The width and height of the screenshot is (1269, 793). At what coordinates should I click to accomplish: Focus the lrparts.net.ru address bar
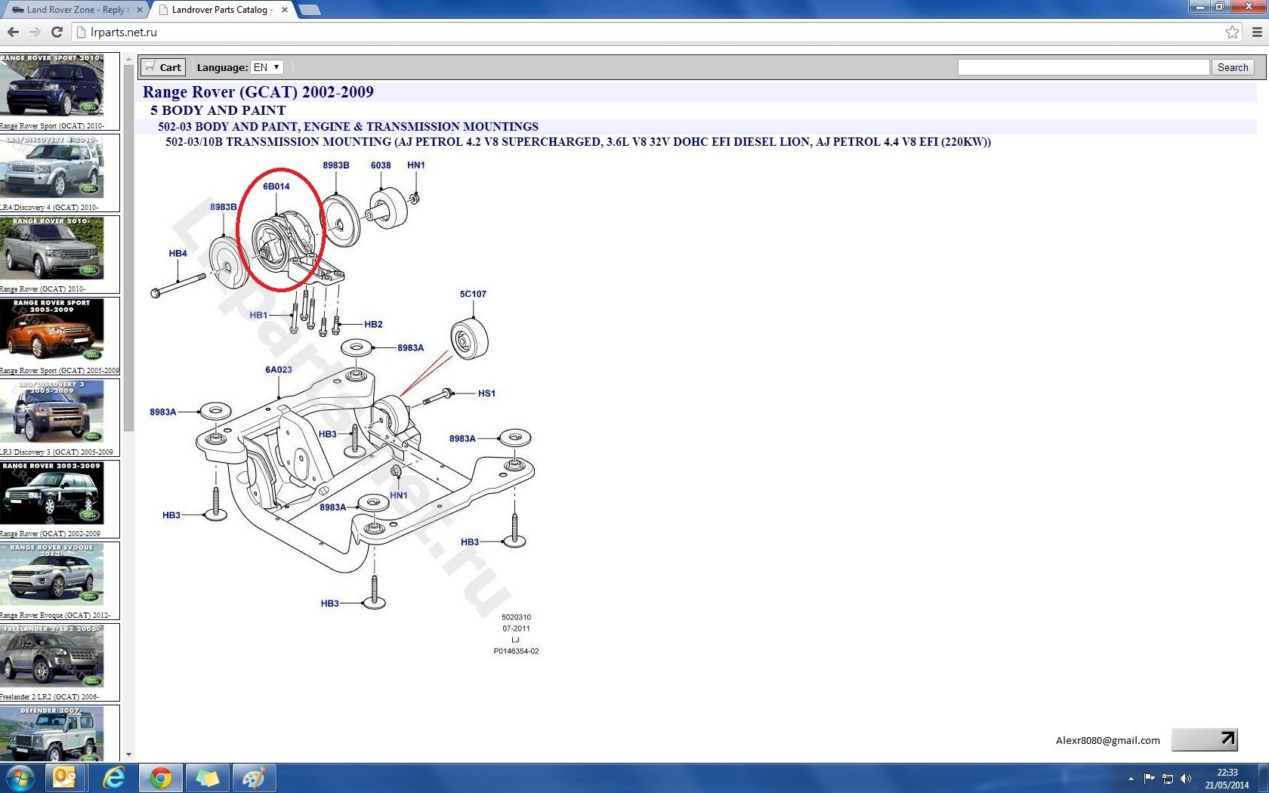(x=650, y=32)
